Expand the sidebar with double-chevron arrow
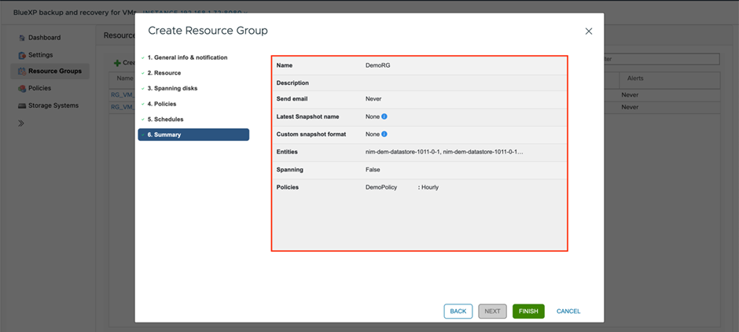This screenshot has width=739, height=332. point(21,124)
